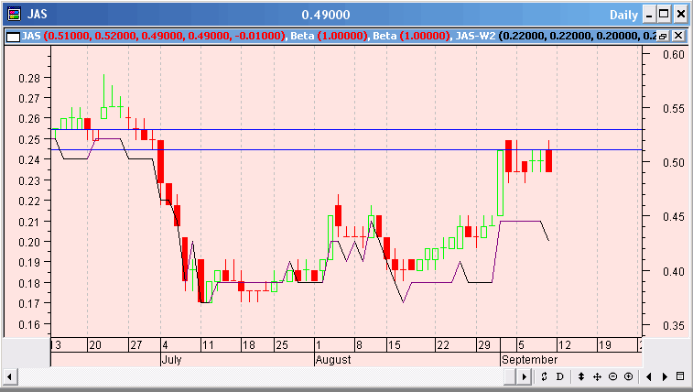Click the JAS-W2 legend label
The image size is (693, 392).
[475, 36]
